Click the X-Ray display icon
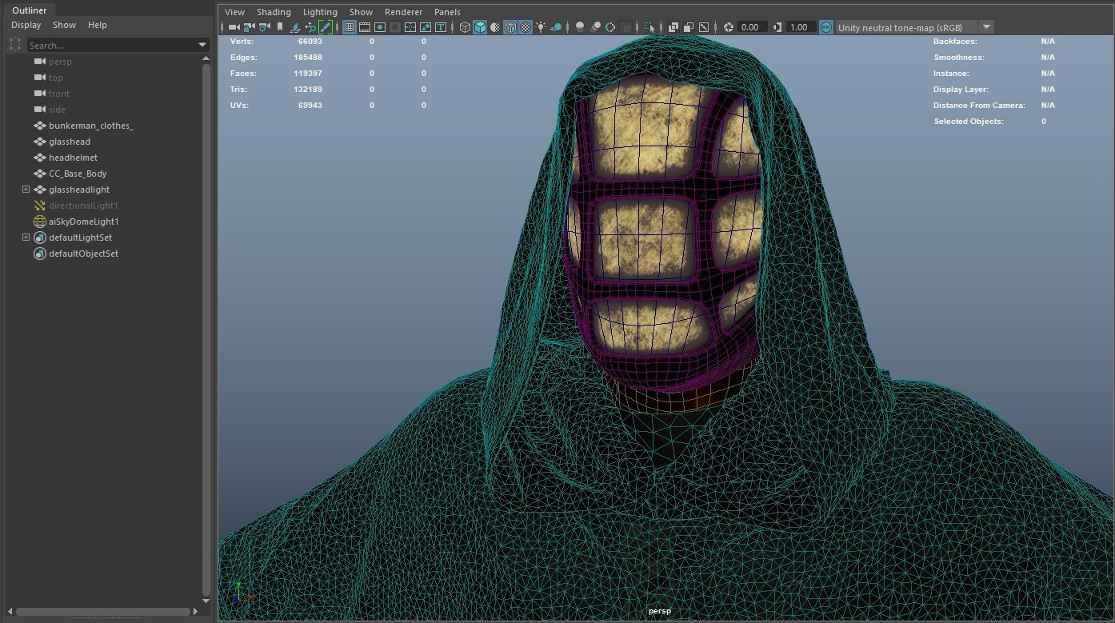The image size is (1115, 623). click(x=673, y=27)
